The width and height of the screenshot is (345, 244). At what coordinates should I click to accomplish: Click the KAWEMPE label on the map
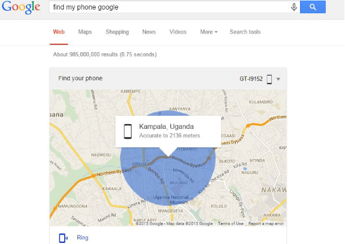[x=130, y=92]
